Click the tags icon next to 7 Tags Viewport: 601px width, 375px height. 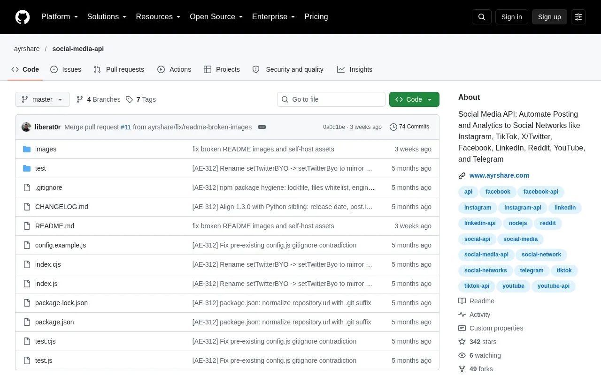click(x=130, y=99)
